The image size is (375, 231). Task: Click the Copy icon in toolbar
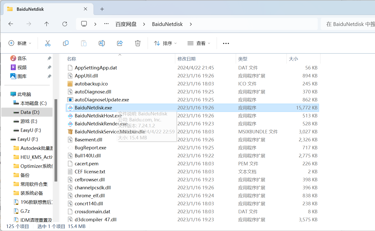pos(66,43)
